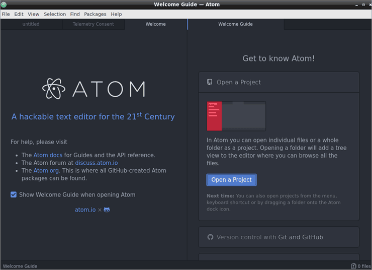The image size is (372, 270).
Task: Click the blue Open a Project button
Action: (x=231, y=180)
